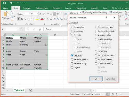This screenshot has width=129, height=97.
Task: Switch to the Einfügen ribbon tab
Action: click(x=27, y=8)
